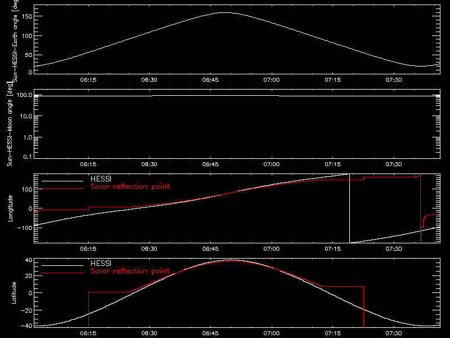Click '07:00' time label under Latitude plot

(x=272, y=333)
